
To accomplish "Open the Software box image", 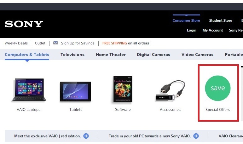I will (x=123, y=89).
